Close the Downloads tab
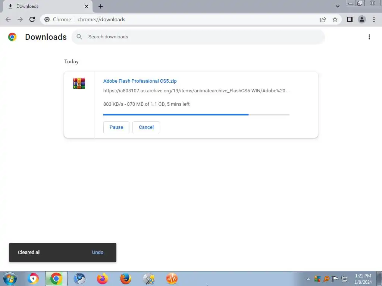This screenshot has width=382, height=286. [x=87, y=6]
